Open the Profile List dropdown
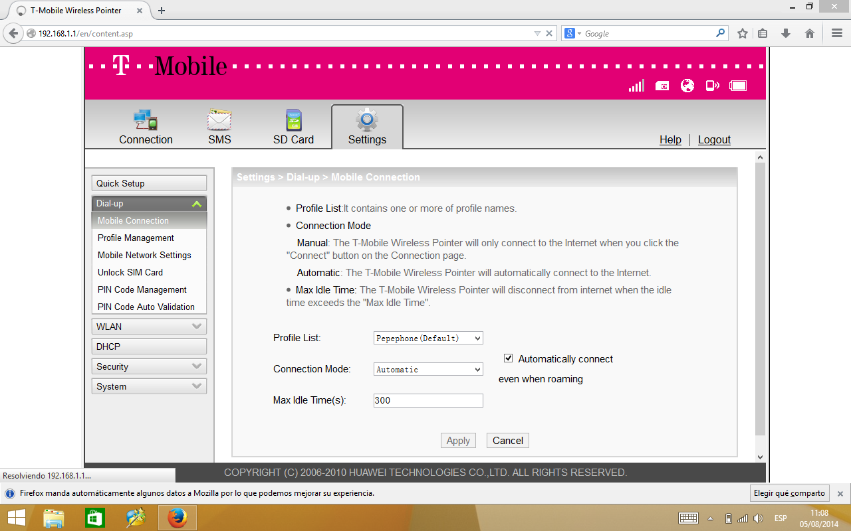The width and height of the screenshot is (851, 531). tap(428, 338)
